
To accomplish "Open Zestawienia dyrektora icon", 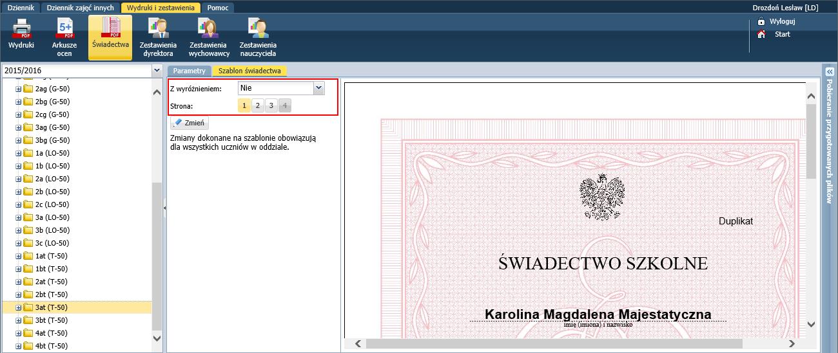I will 158,37.
